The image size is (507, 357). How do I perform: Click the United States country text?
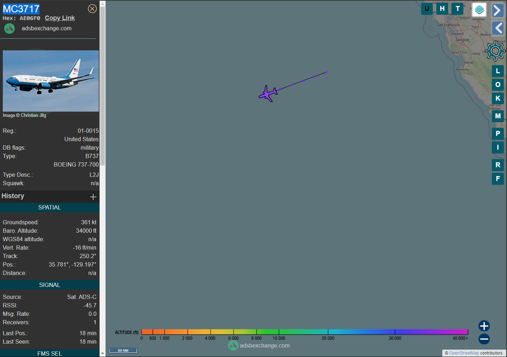point(82,139)
